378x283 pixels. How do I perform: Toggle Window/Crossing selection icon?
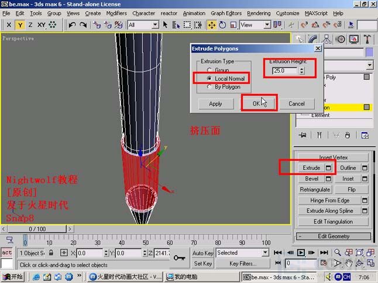[198, 25]
